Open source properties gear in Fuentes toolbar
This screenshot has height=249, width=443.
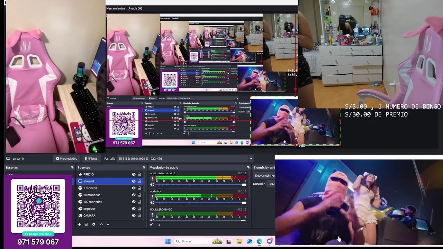coord(93,224)
